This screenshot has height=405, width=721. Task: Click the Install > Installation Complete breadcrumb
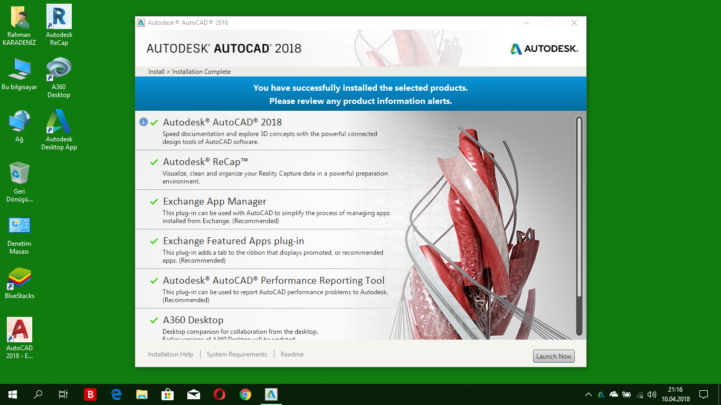coord(189,72)
